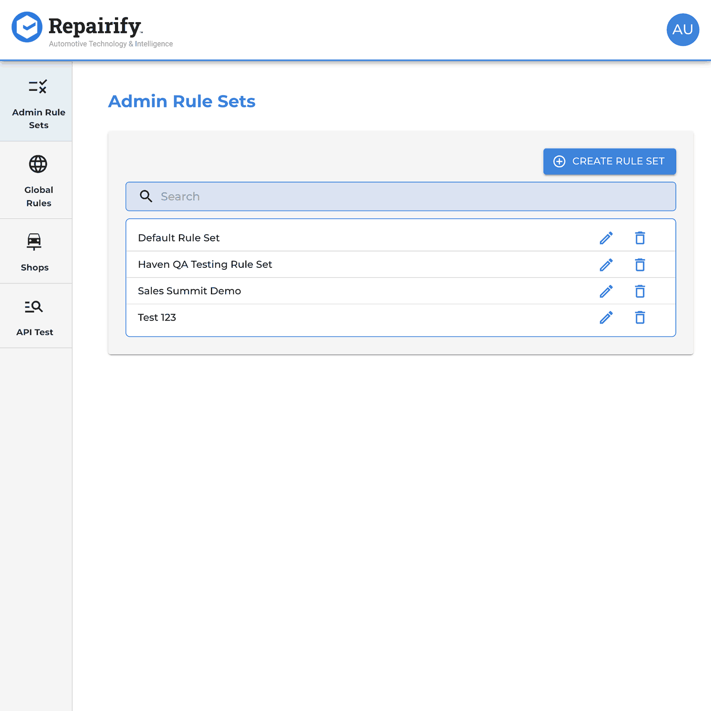Delete the Test 123 rule set
Viewport: 711px width, 711px height.
coord(640,318)
